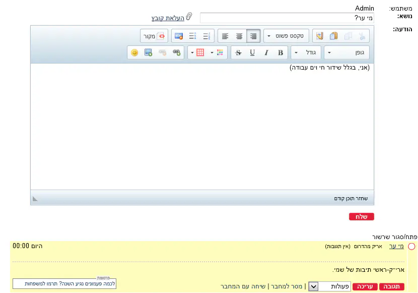
Task: Apply italic formatting
Action: click(x=266, y=52)
